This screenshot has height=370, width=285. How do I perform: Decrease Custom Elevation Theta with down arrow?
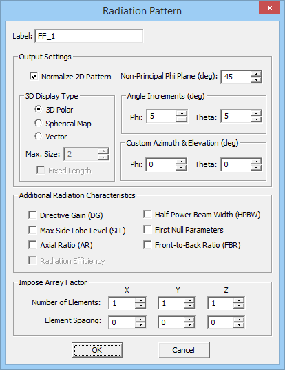point(256,167)
